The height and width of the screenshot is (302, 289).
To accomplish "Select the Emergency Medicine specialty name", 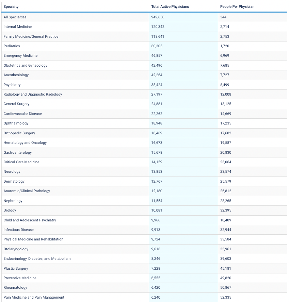I will 20,55.
